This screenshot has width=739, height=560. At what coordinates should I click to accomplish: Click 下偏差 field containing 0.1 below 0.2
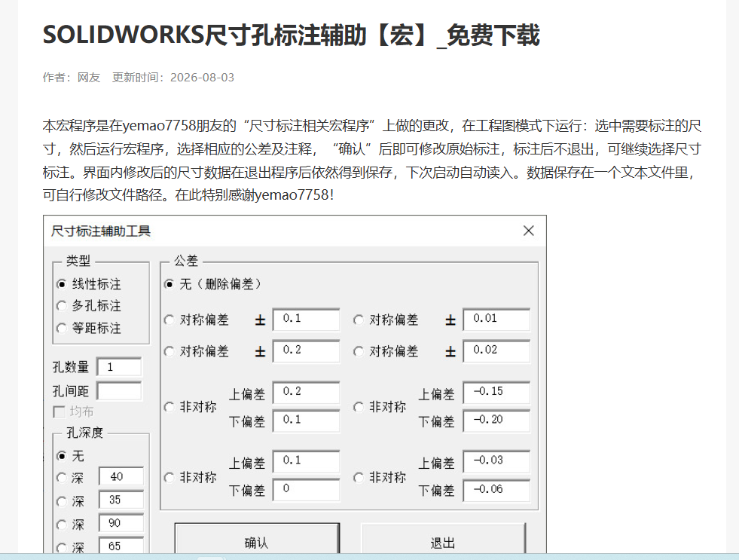point(306,421)
